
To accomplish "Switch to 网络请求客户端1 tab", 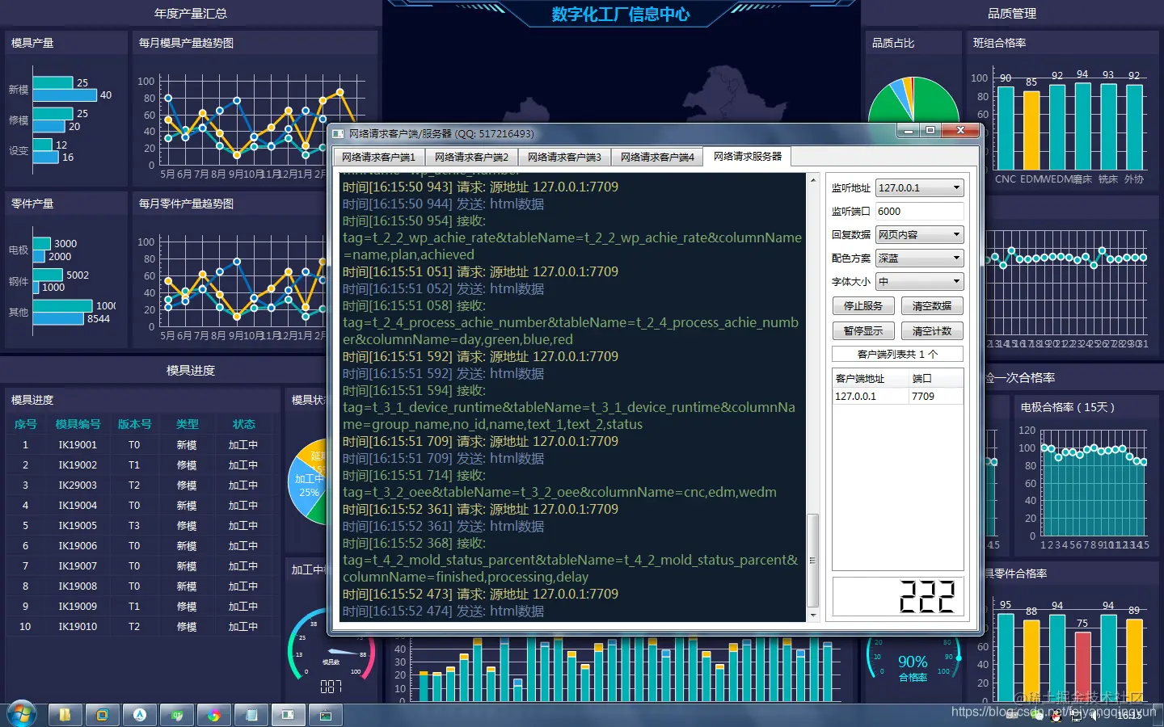I will click(x=378, y=157).
